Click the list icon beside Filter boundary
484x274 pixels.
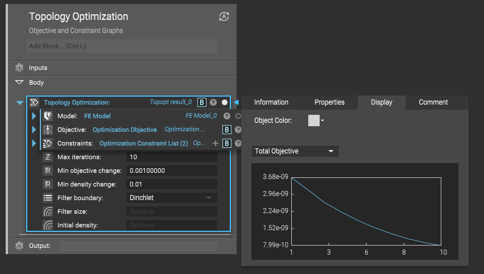tap(48, 198)
